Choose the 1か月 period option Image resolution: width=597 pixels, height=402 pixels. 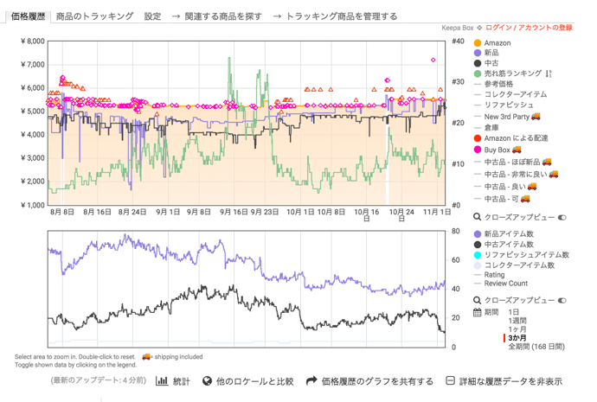517,329
